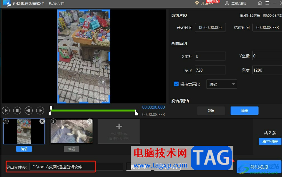Click the 迅捷视频剪辑软件 app logo icon
The image size is (282, 177).
click(x=7, y=3)
